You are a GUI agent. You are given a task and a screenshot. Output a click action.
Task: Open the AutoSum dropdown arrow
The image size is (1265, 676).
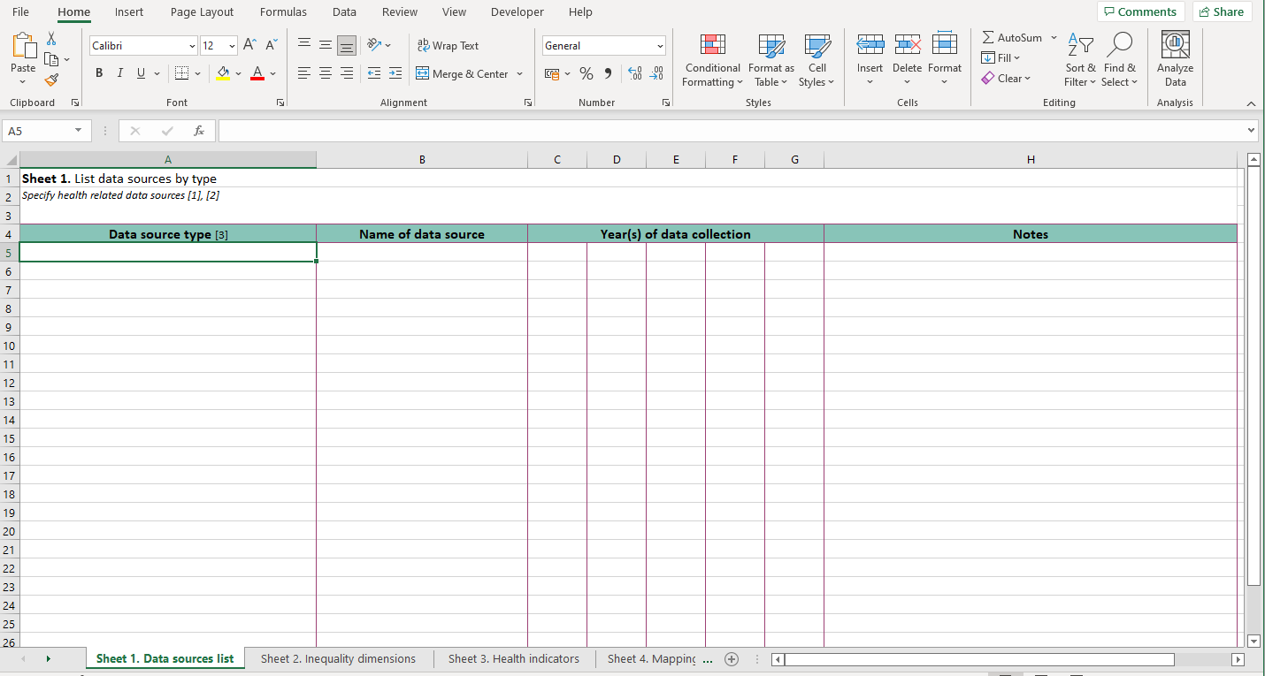pos(1054,38)
